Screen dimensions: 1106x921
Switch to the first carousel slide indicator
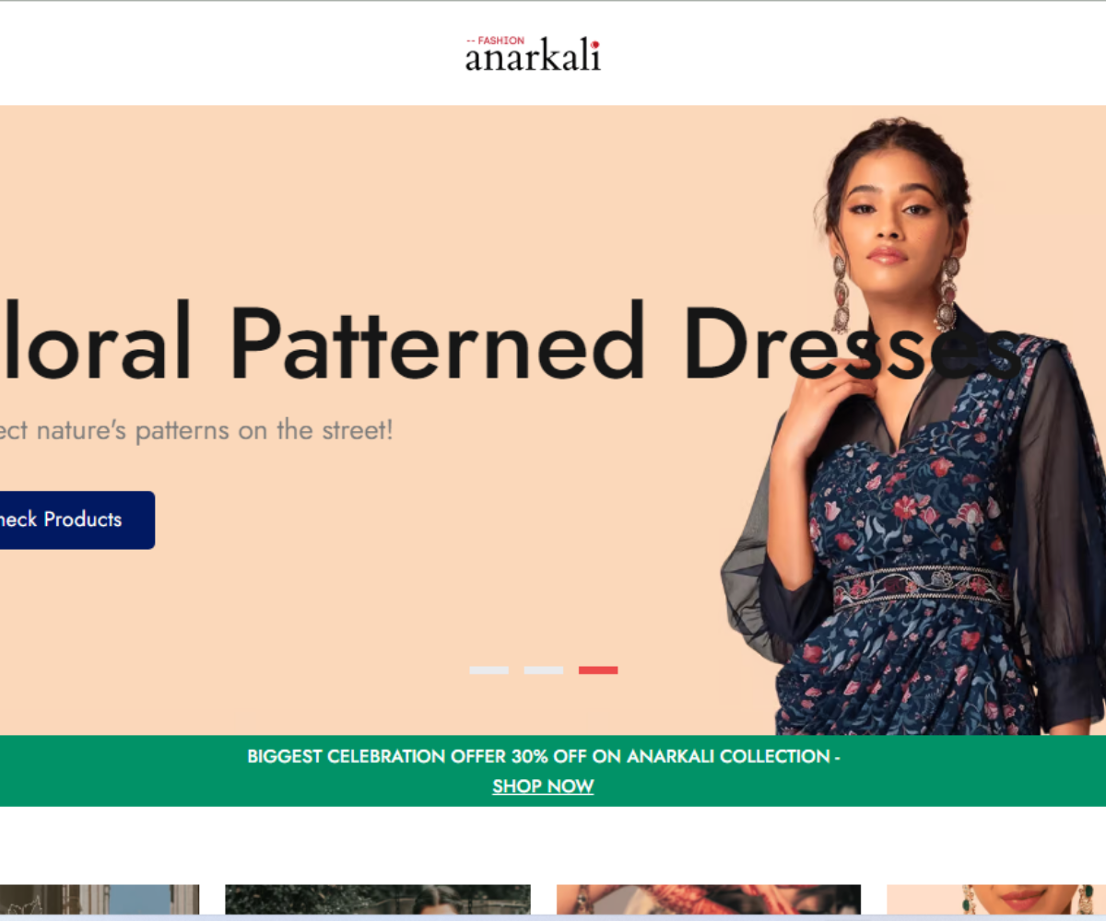point(488,670)
